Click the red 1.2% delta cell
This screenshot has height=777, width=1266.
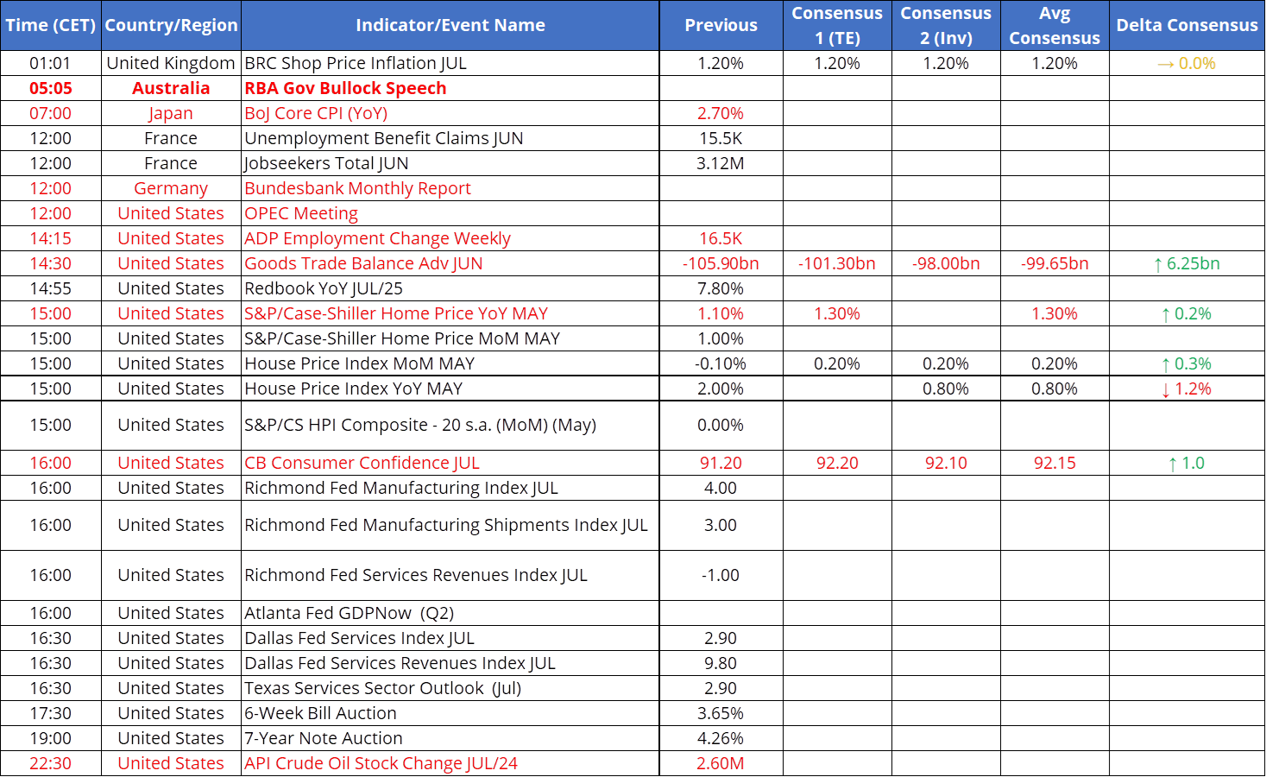pos(1187,388)
